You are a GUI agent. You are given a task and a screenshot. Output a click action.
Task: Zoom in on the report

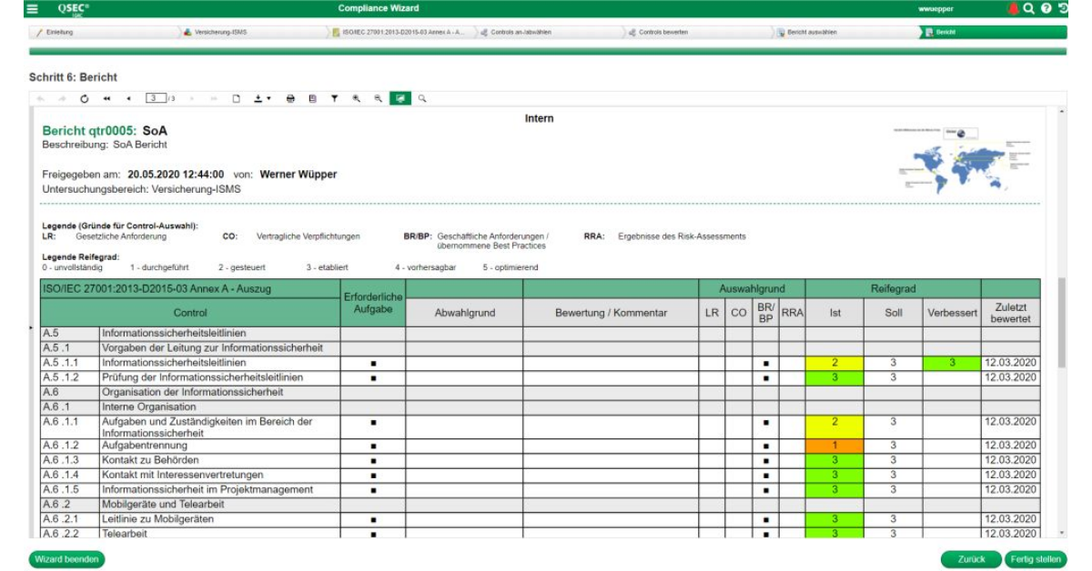point(357,97)
